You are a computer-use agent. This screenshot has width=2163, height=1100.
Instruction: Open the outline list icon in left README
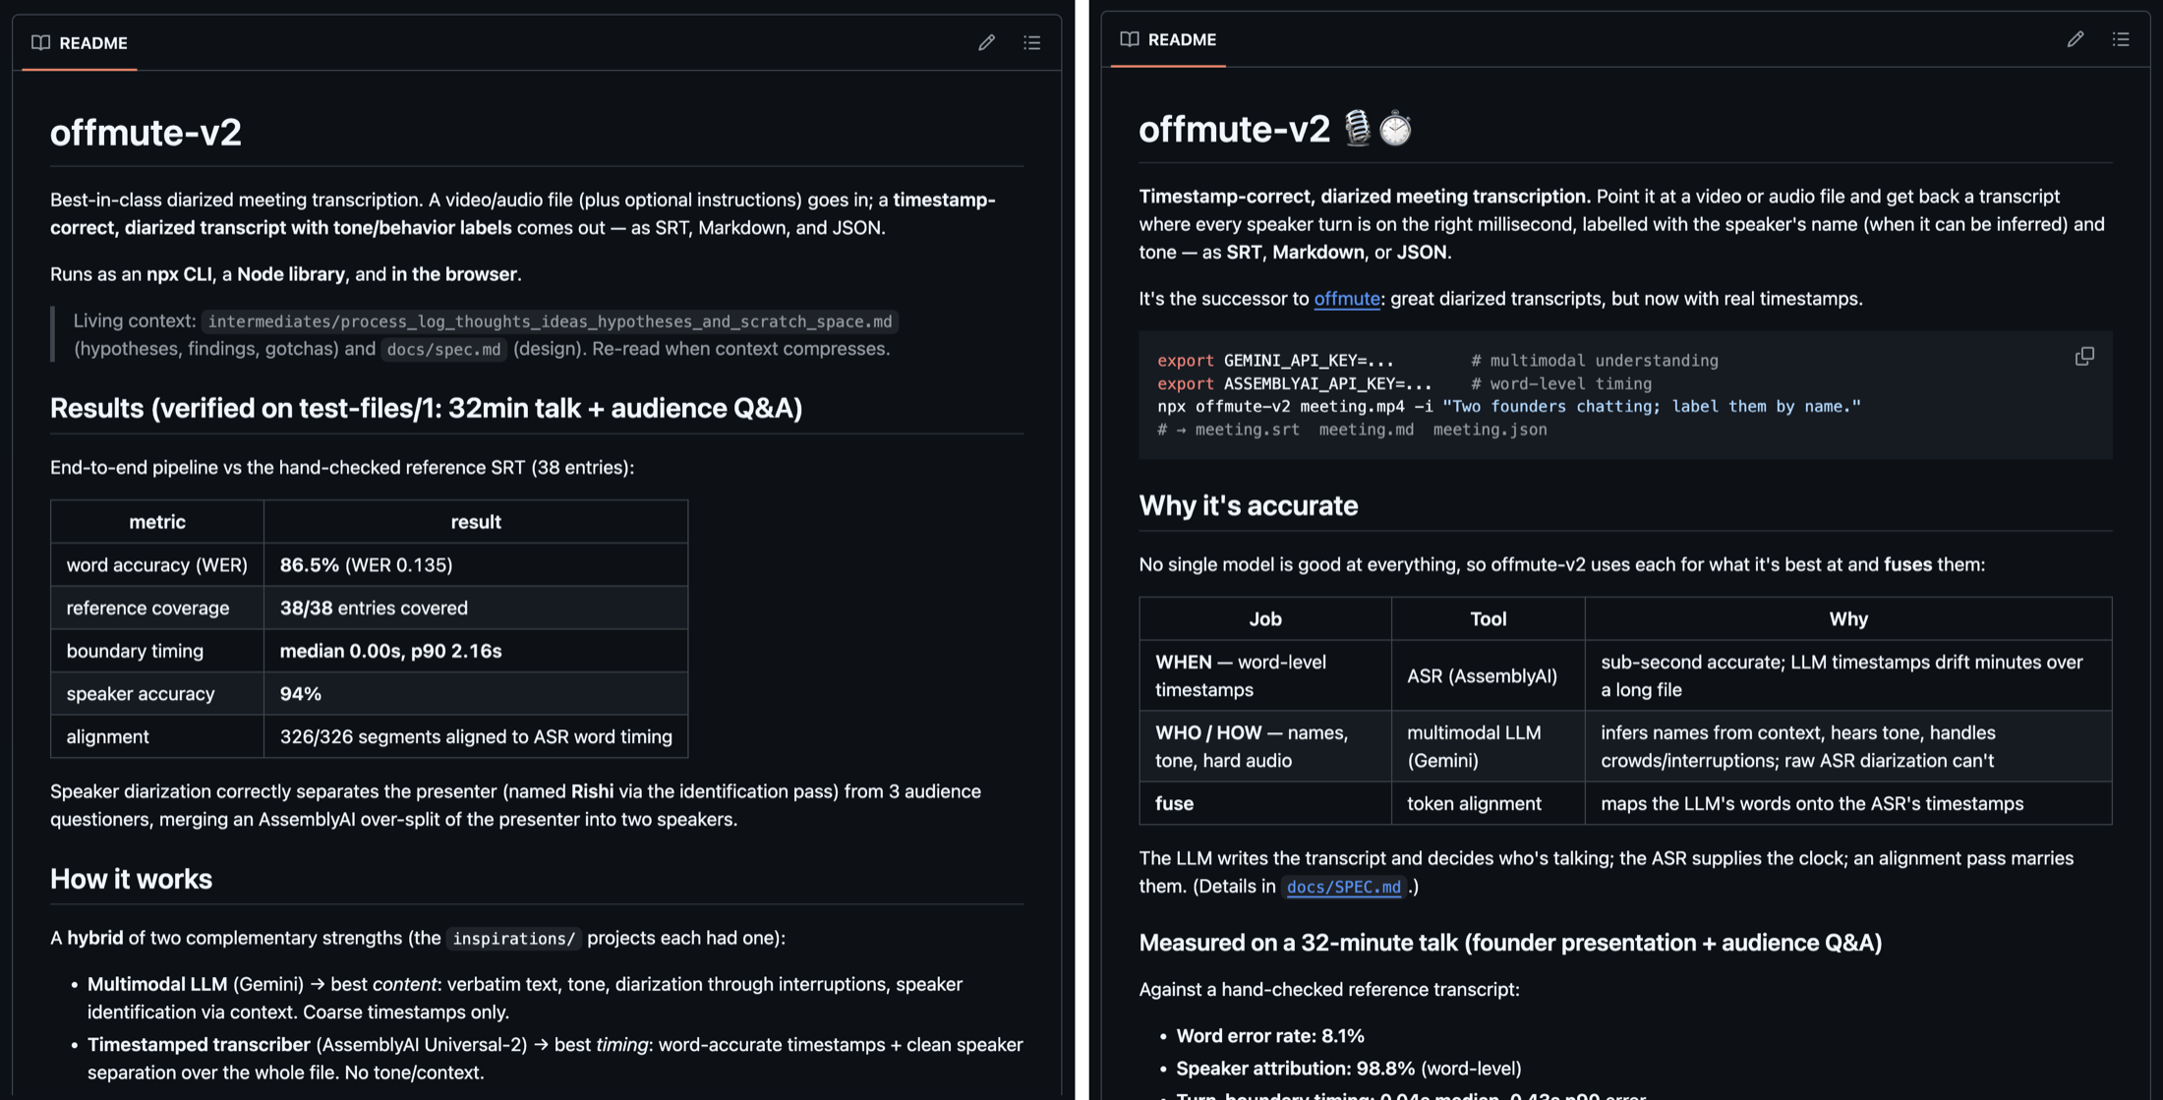coord(1031,42)
